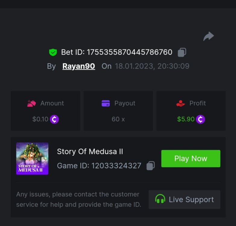
Task: Copy the Game ID number
Action: click(150, 166)
